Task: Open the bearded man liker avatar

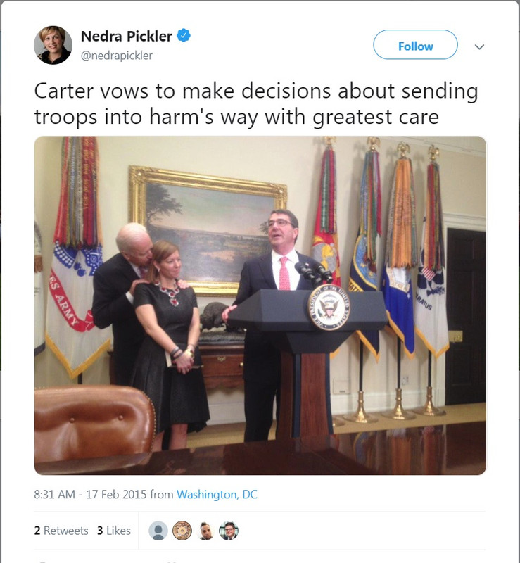Action: 205,531
